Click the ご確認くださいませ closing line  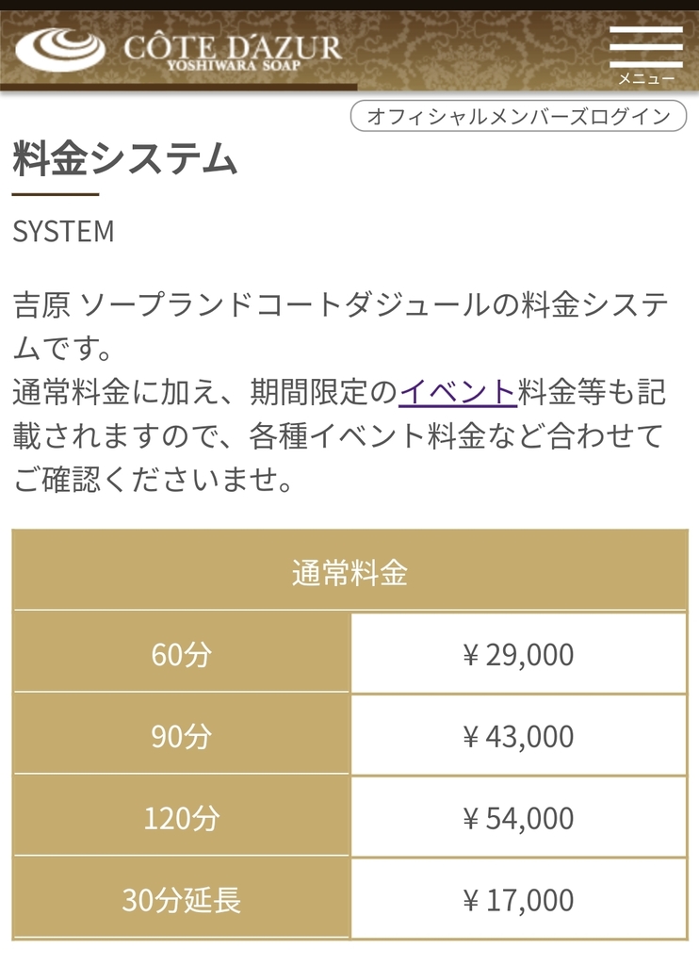(151, 481)
